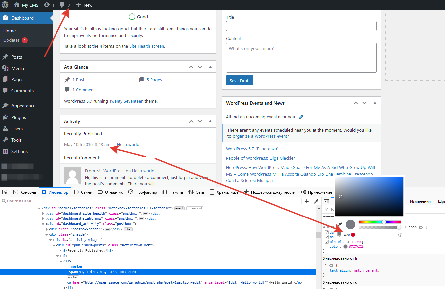Click the red contrast warning icon
445x289 pixels.
(353, 235)
